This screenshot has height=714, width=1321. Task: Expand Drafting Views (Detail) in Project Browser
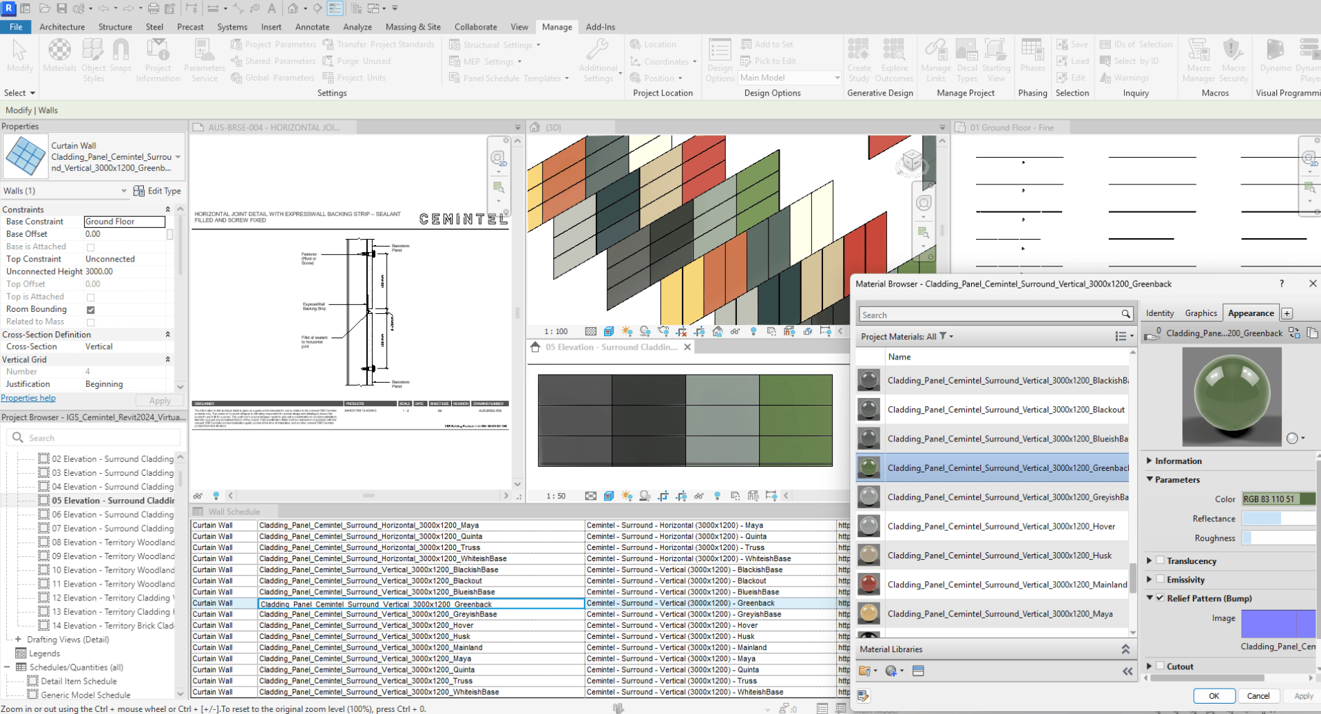(x=18, y=640)
